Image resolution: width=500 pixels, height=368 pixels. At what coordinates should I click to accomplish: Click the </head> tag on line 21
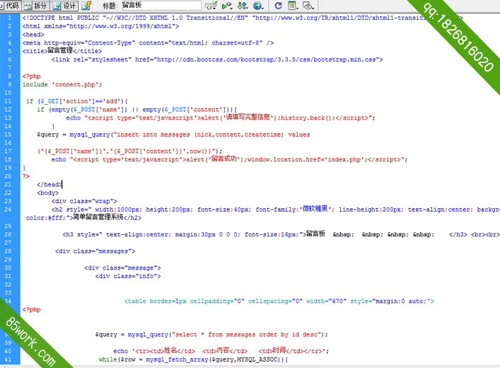pyautogui.click(x=50, y=185)
